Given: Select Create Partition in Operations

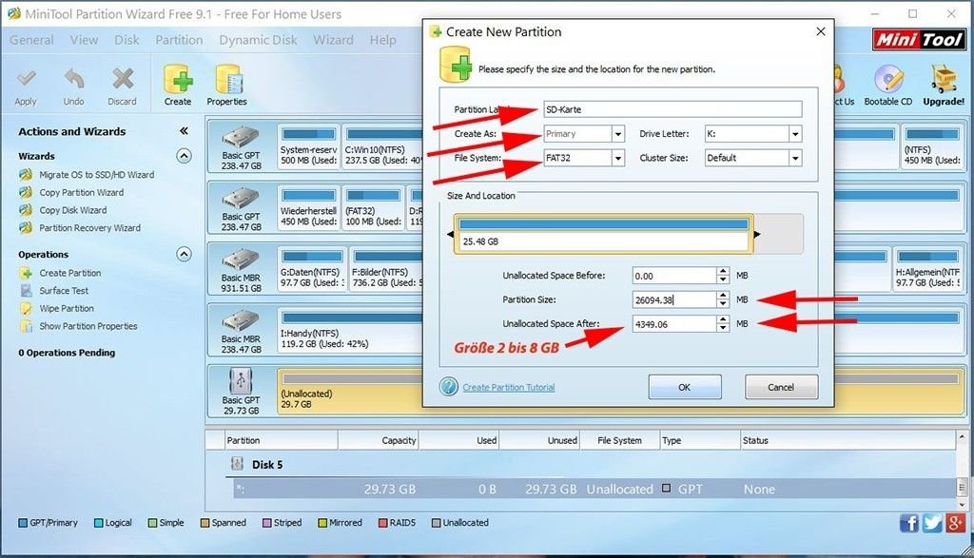Looking at the screenshot, I should [x=70, y=273].
